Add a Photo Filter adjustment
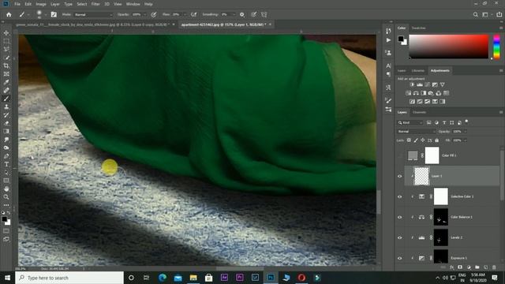This screenshot has height=284, width=505. pos(431,93)
